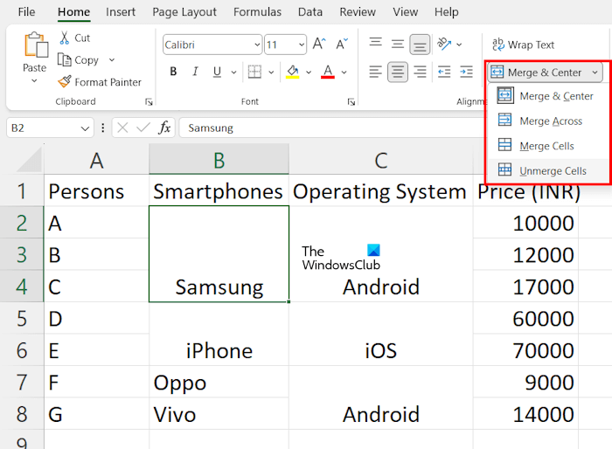Click the Wrap Text button
Image resolution: width=612 pixels, height=449 pixels.
(x=523, y=45)
